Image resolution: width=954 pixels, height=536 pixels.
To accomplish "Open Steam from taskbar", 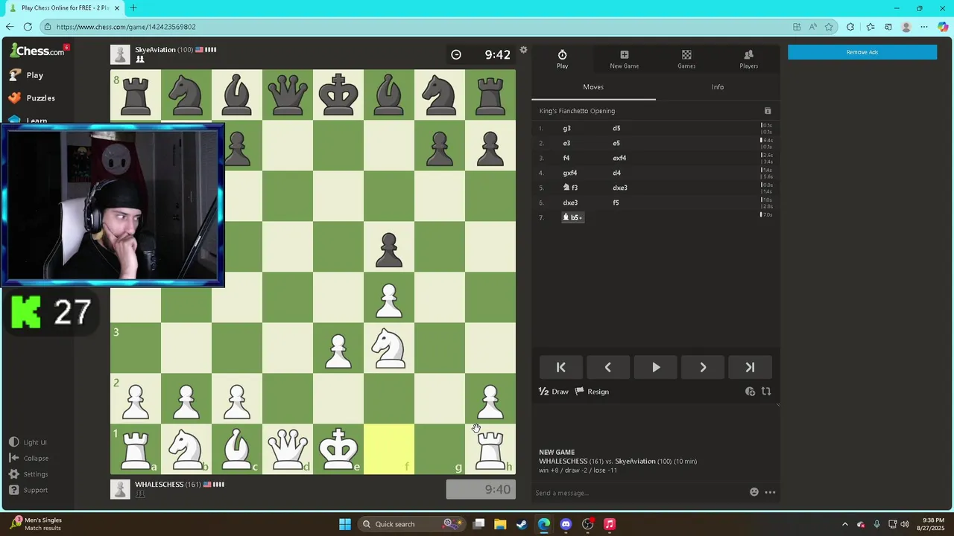I will coord(522,524).
